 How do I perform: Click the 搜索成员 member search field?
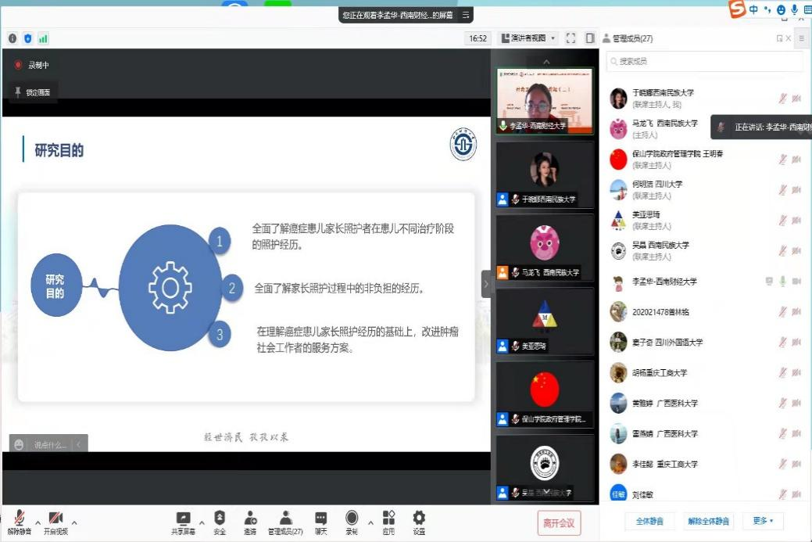(x=703, y=61)
